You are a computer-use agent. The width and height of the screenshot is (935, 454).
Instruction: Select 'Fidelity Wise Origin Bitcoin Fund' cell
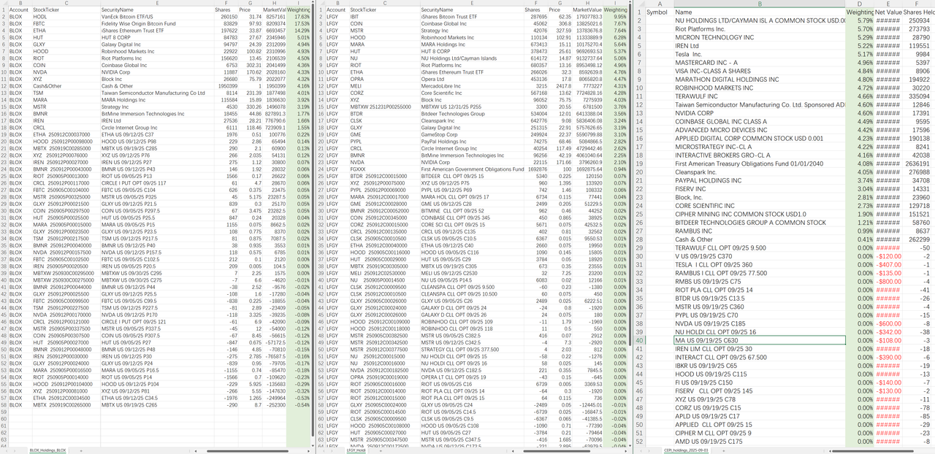pyautogui.click(x=159, y=23)
